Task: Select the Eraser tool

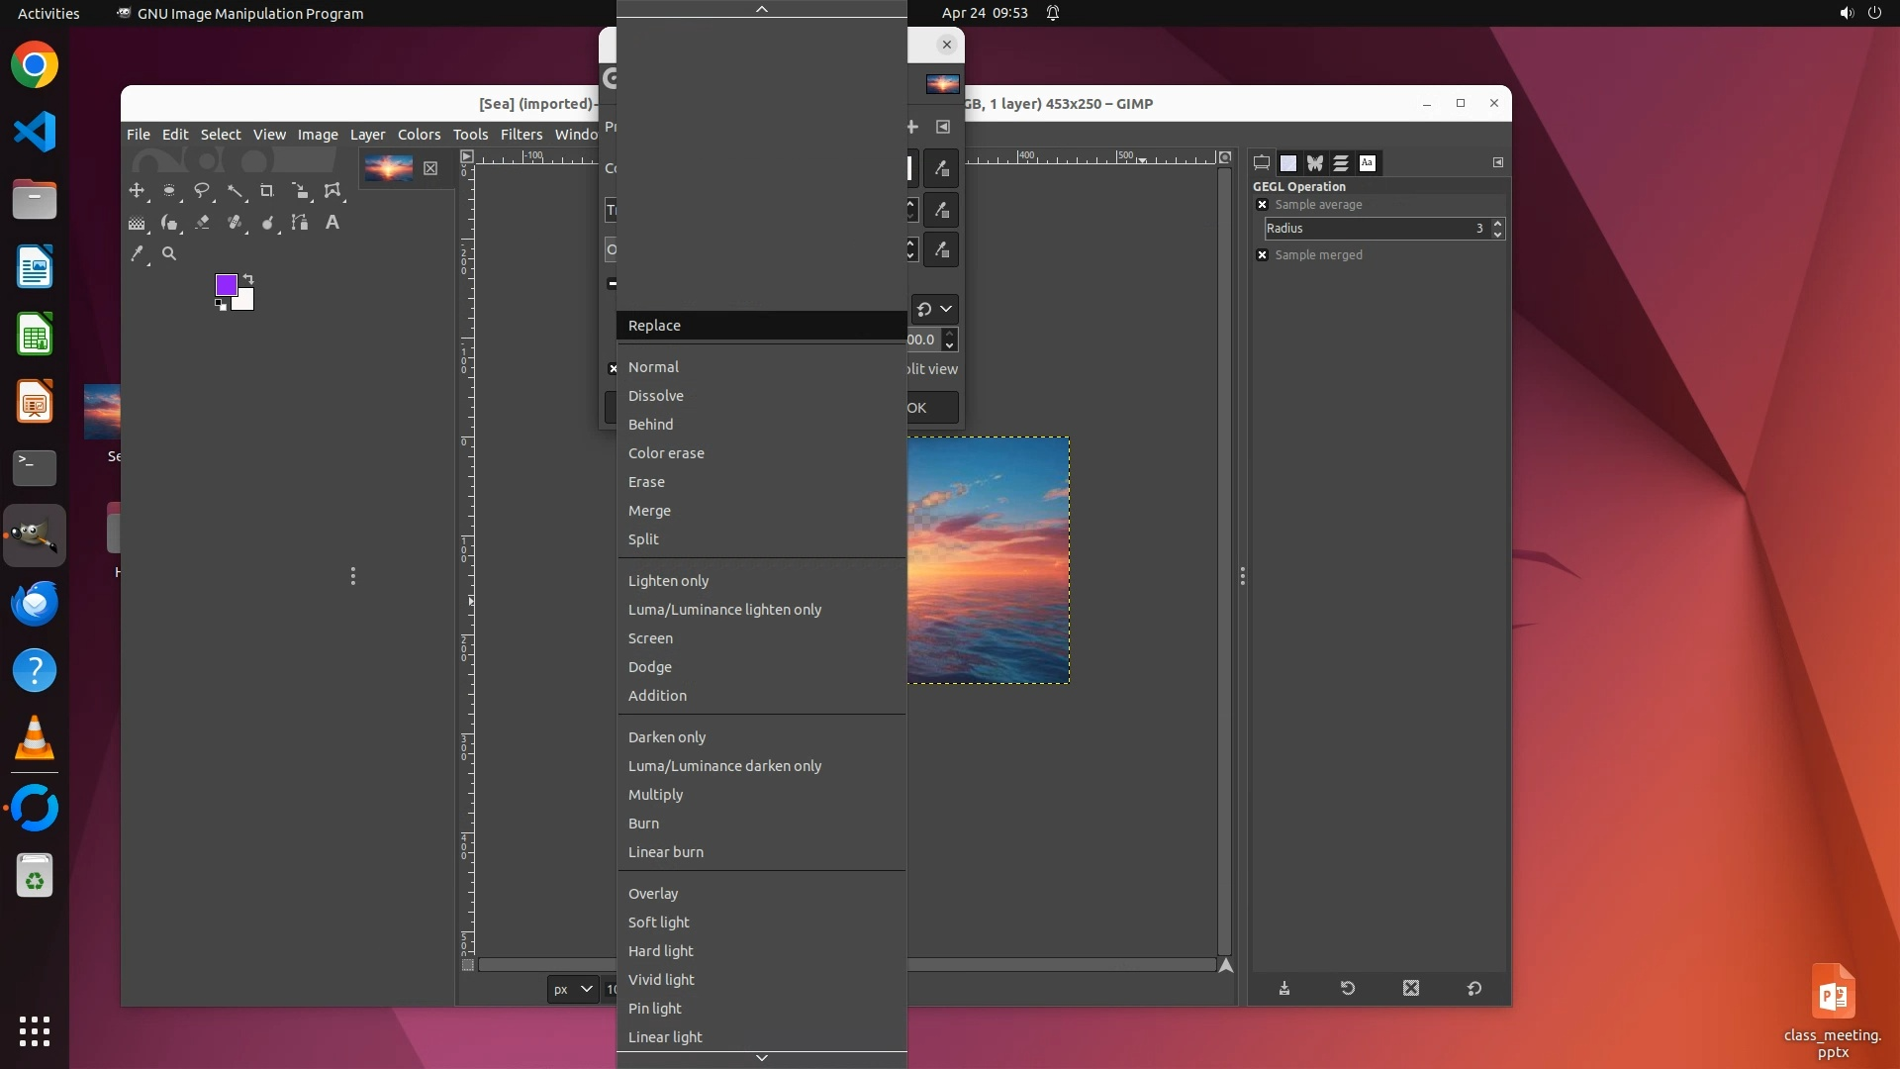Action: pyautogui.click(x=202, y=223)
